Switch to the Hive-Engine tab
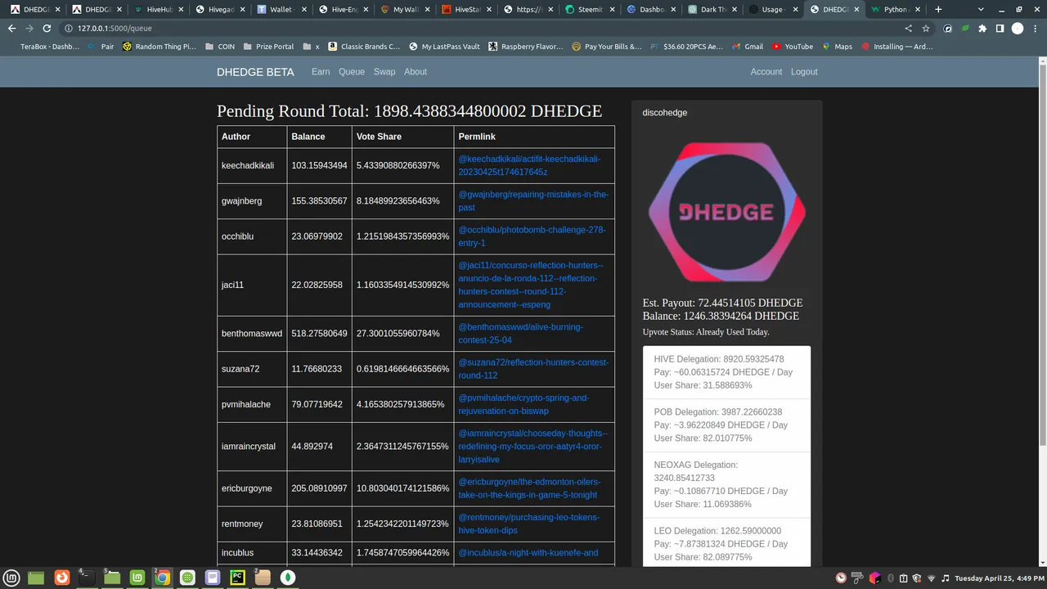 click(x=344, y=9)
